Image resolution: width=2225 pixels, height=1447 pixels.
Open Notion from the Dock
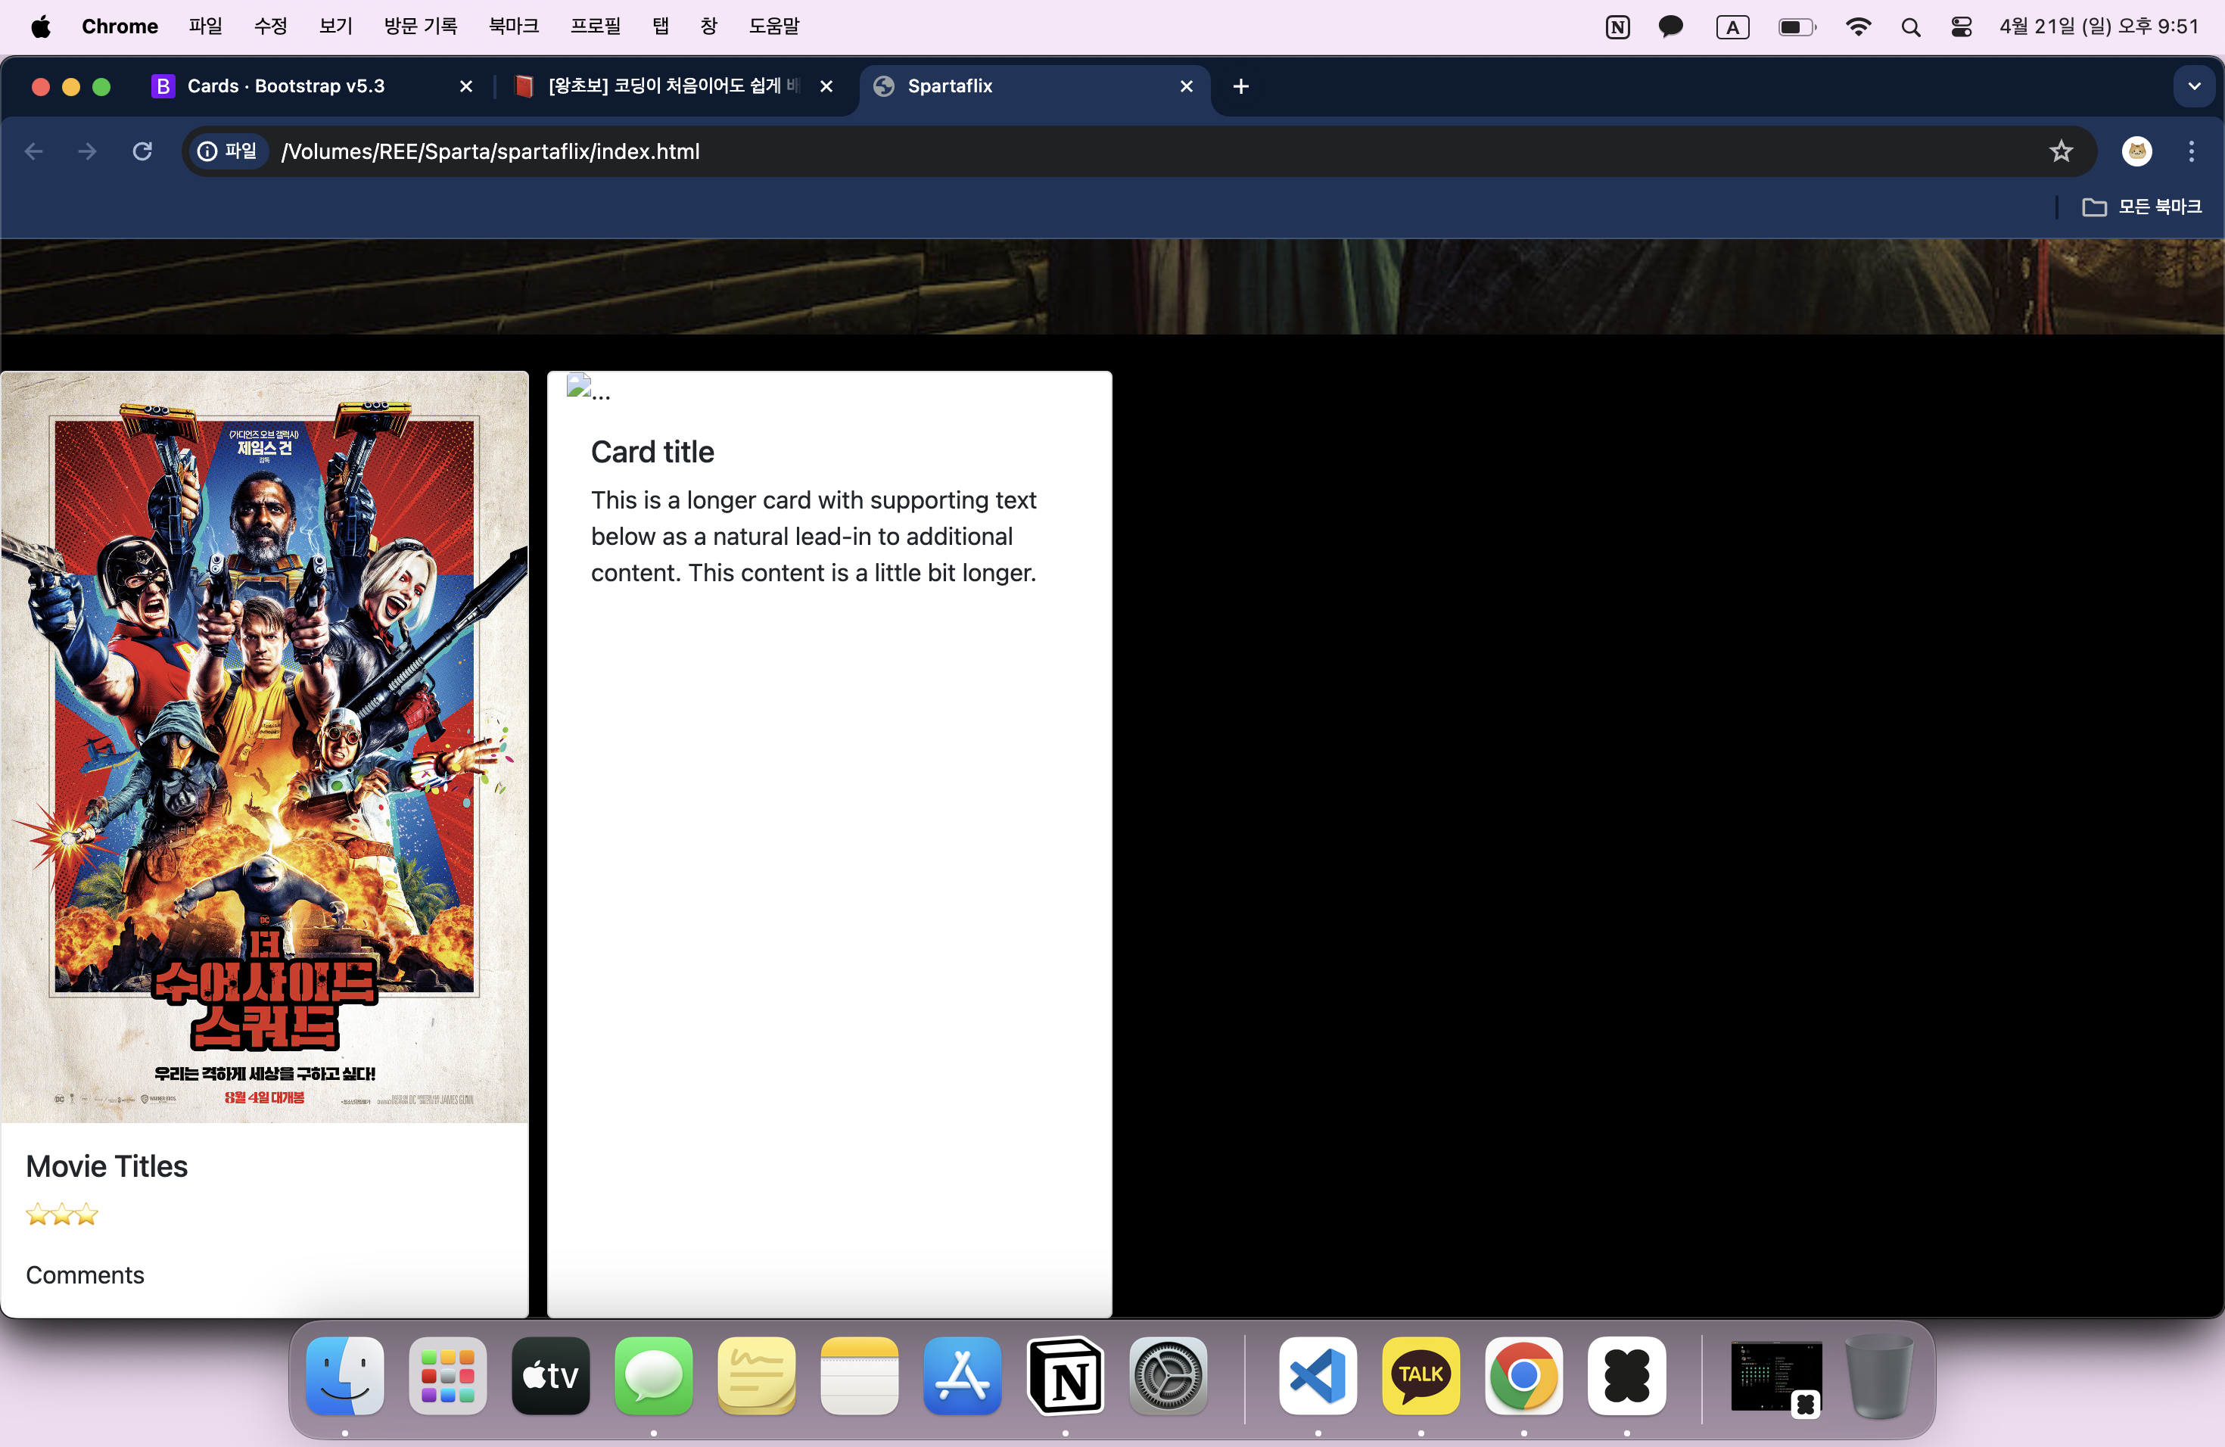(x=1065, y=1375)
